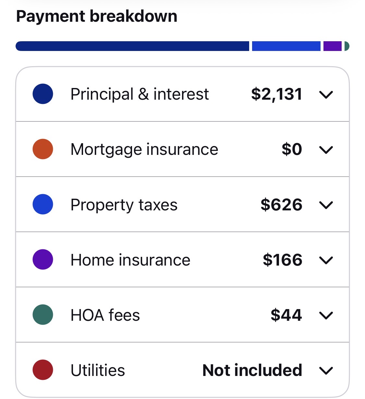Select the bright blue breakdown bar segment
The height and width of the screenshot is (399, 365).
pos(286,46)
